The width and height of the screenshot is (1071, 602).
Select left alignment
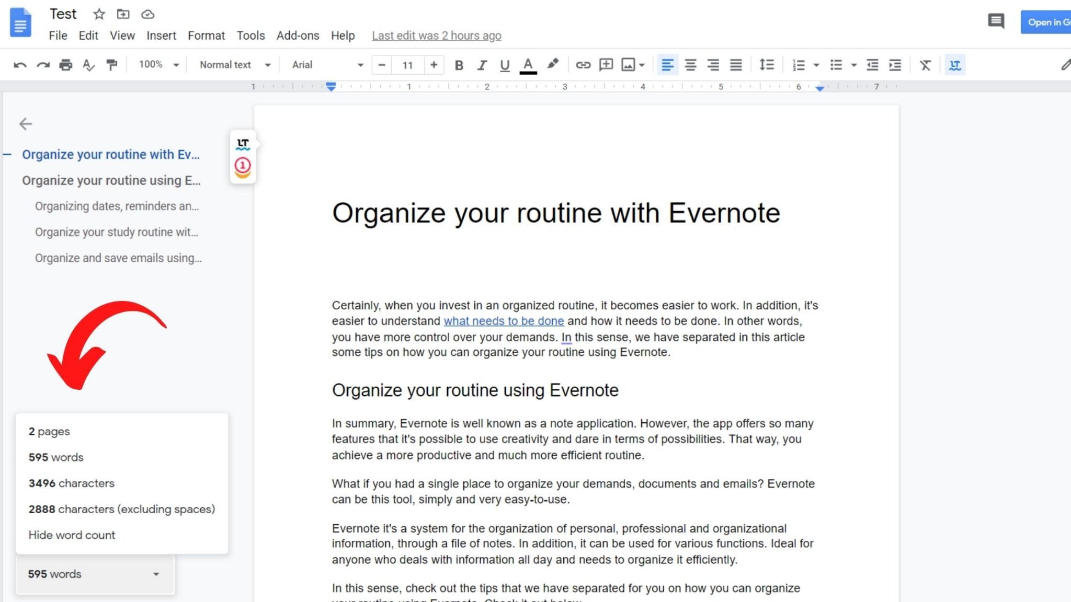coord(667,65)
